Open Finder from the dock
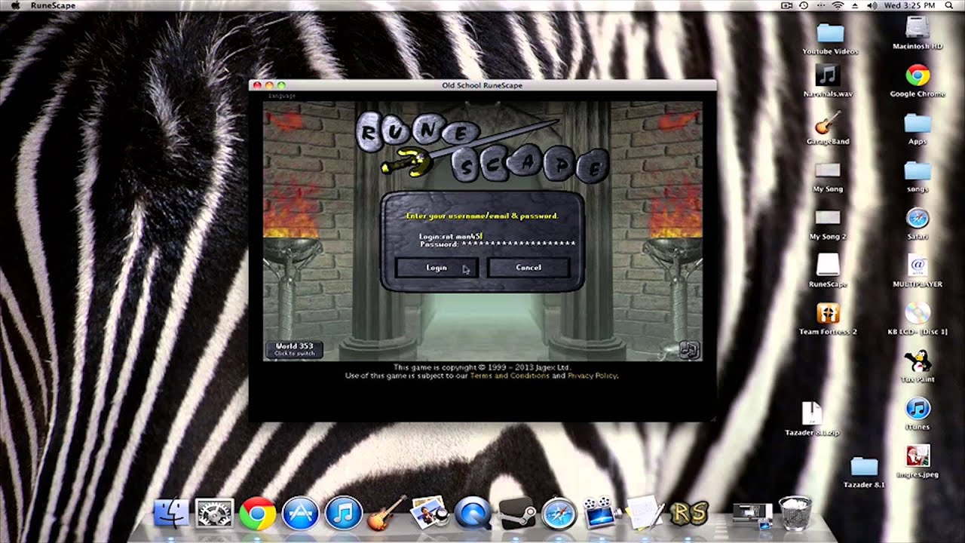Screen dimensions: 965x543 point(172,514)
